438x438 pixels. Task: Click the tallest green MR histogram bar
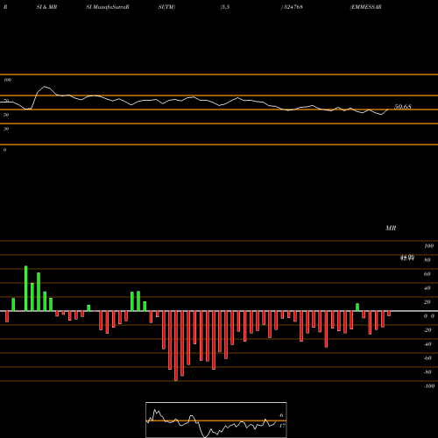tap(26, 288)
